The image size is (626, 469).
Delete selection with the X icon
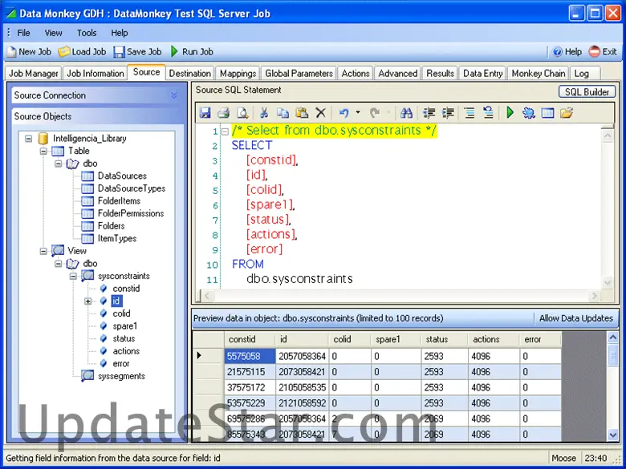pyautogui.click(x=320, y=113)
